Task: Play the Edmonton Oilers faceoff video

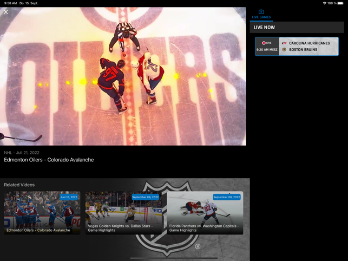Action: tap(123, 76)
